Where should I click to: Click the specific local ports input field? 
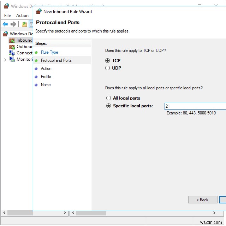click(x=195, y=106)
